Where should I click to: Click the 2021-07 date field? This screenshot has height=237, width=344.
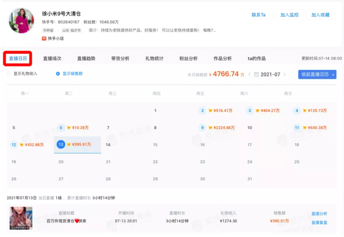click(270, 75)
